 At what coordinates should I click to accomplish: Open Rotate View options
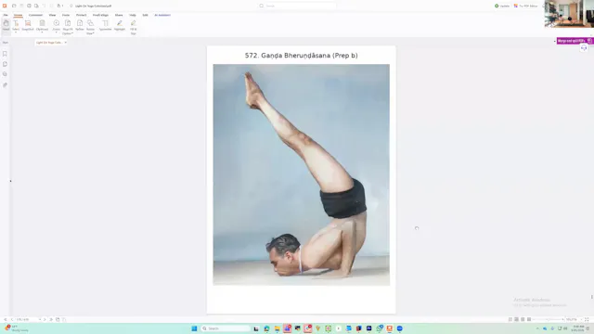pos(90,27)
